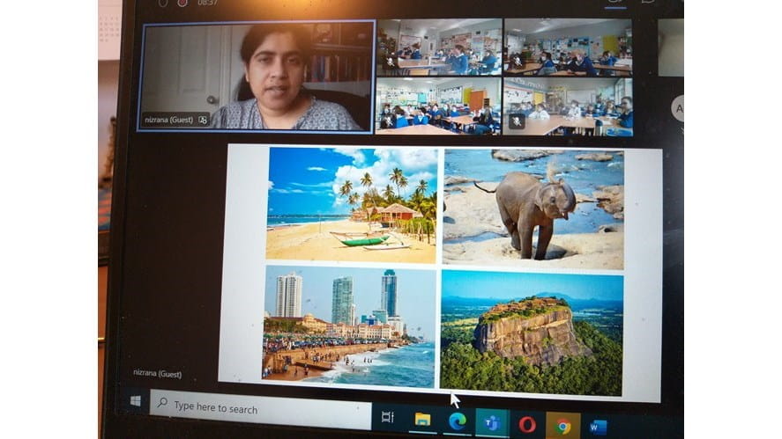Viewport: 782px width, 439px height.
Task: Open Microsoft Edge from the taskbar
Action: coord(457,421)
